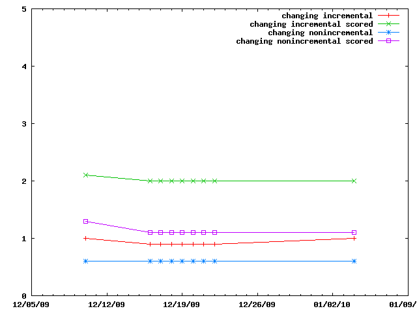Click the green X legend marker
This screenshot has width=417, height=313.
pyautogui.click(x=388, y=24)
